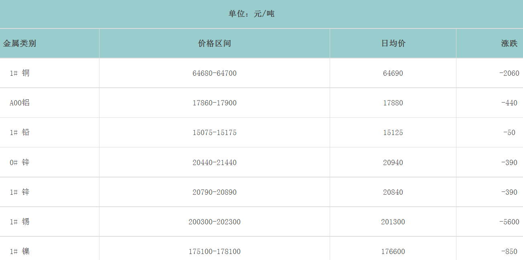
Task: Click the 金属类别 column header
Action: (20, 43)
